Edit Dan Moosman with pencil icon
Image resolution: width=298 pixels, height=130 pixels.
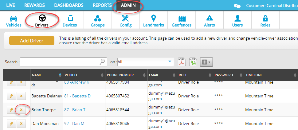[11, 124]
